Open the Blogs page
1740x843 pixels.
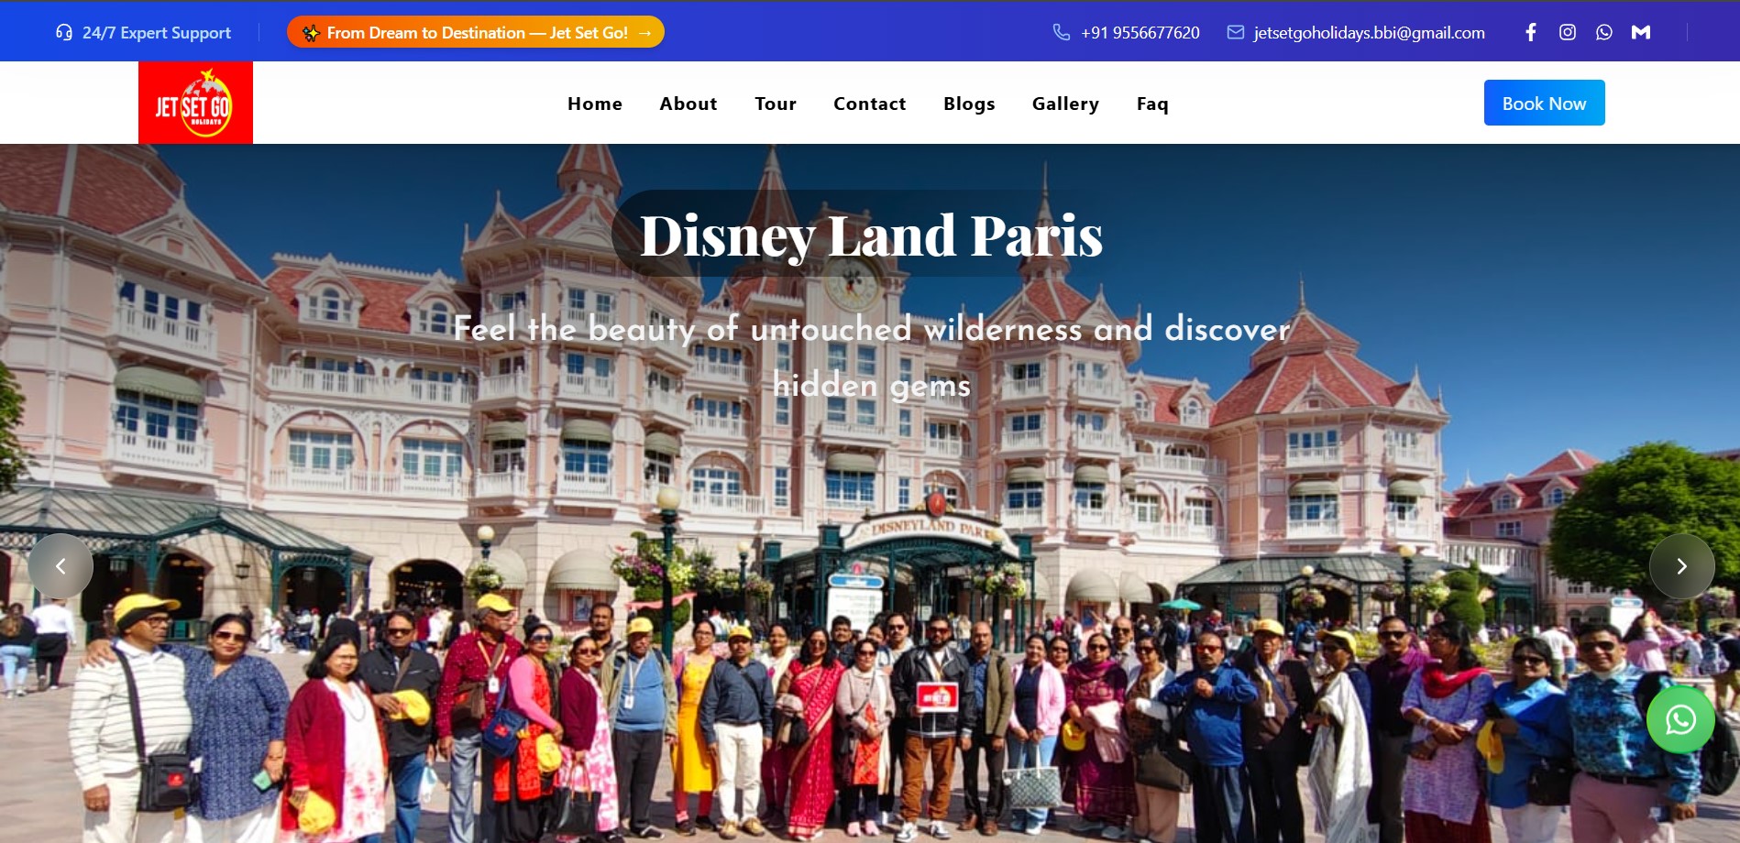[x=969, y=104]
